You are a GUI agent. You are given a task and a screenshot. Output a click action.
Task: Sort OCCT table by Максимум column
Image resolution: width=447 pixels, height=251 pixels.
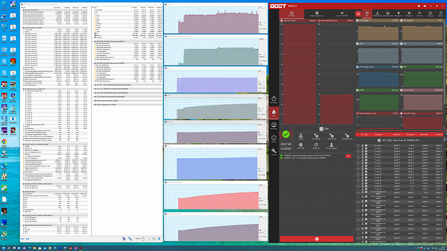(x=424, y=134)
